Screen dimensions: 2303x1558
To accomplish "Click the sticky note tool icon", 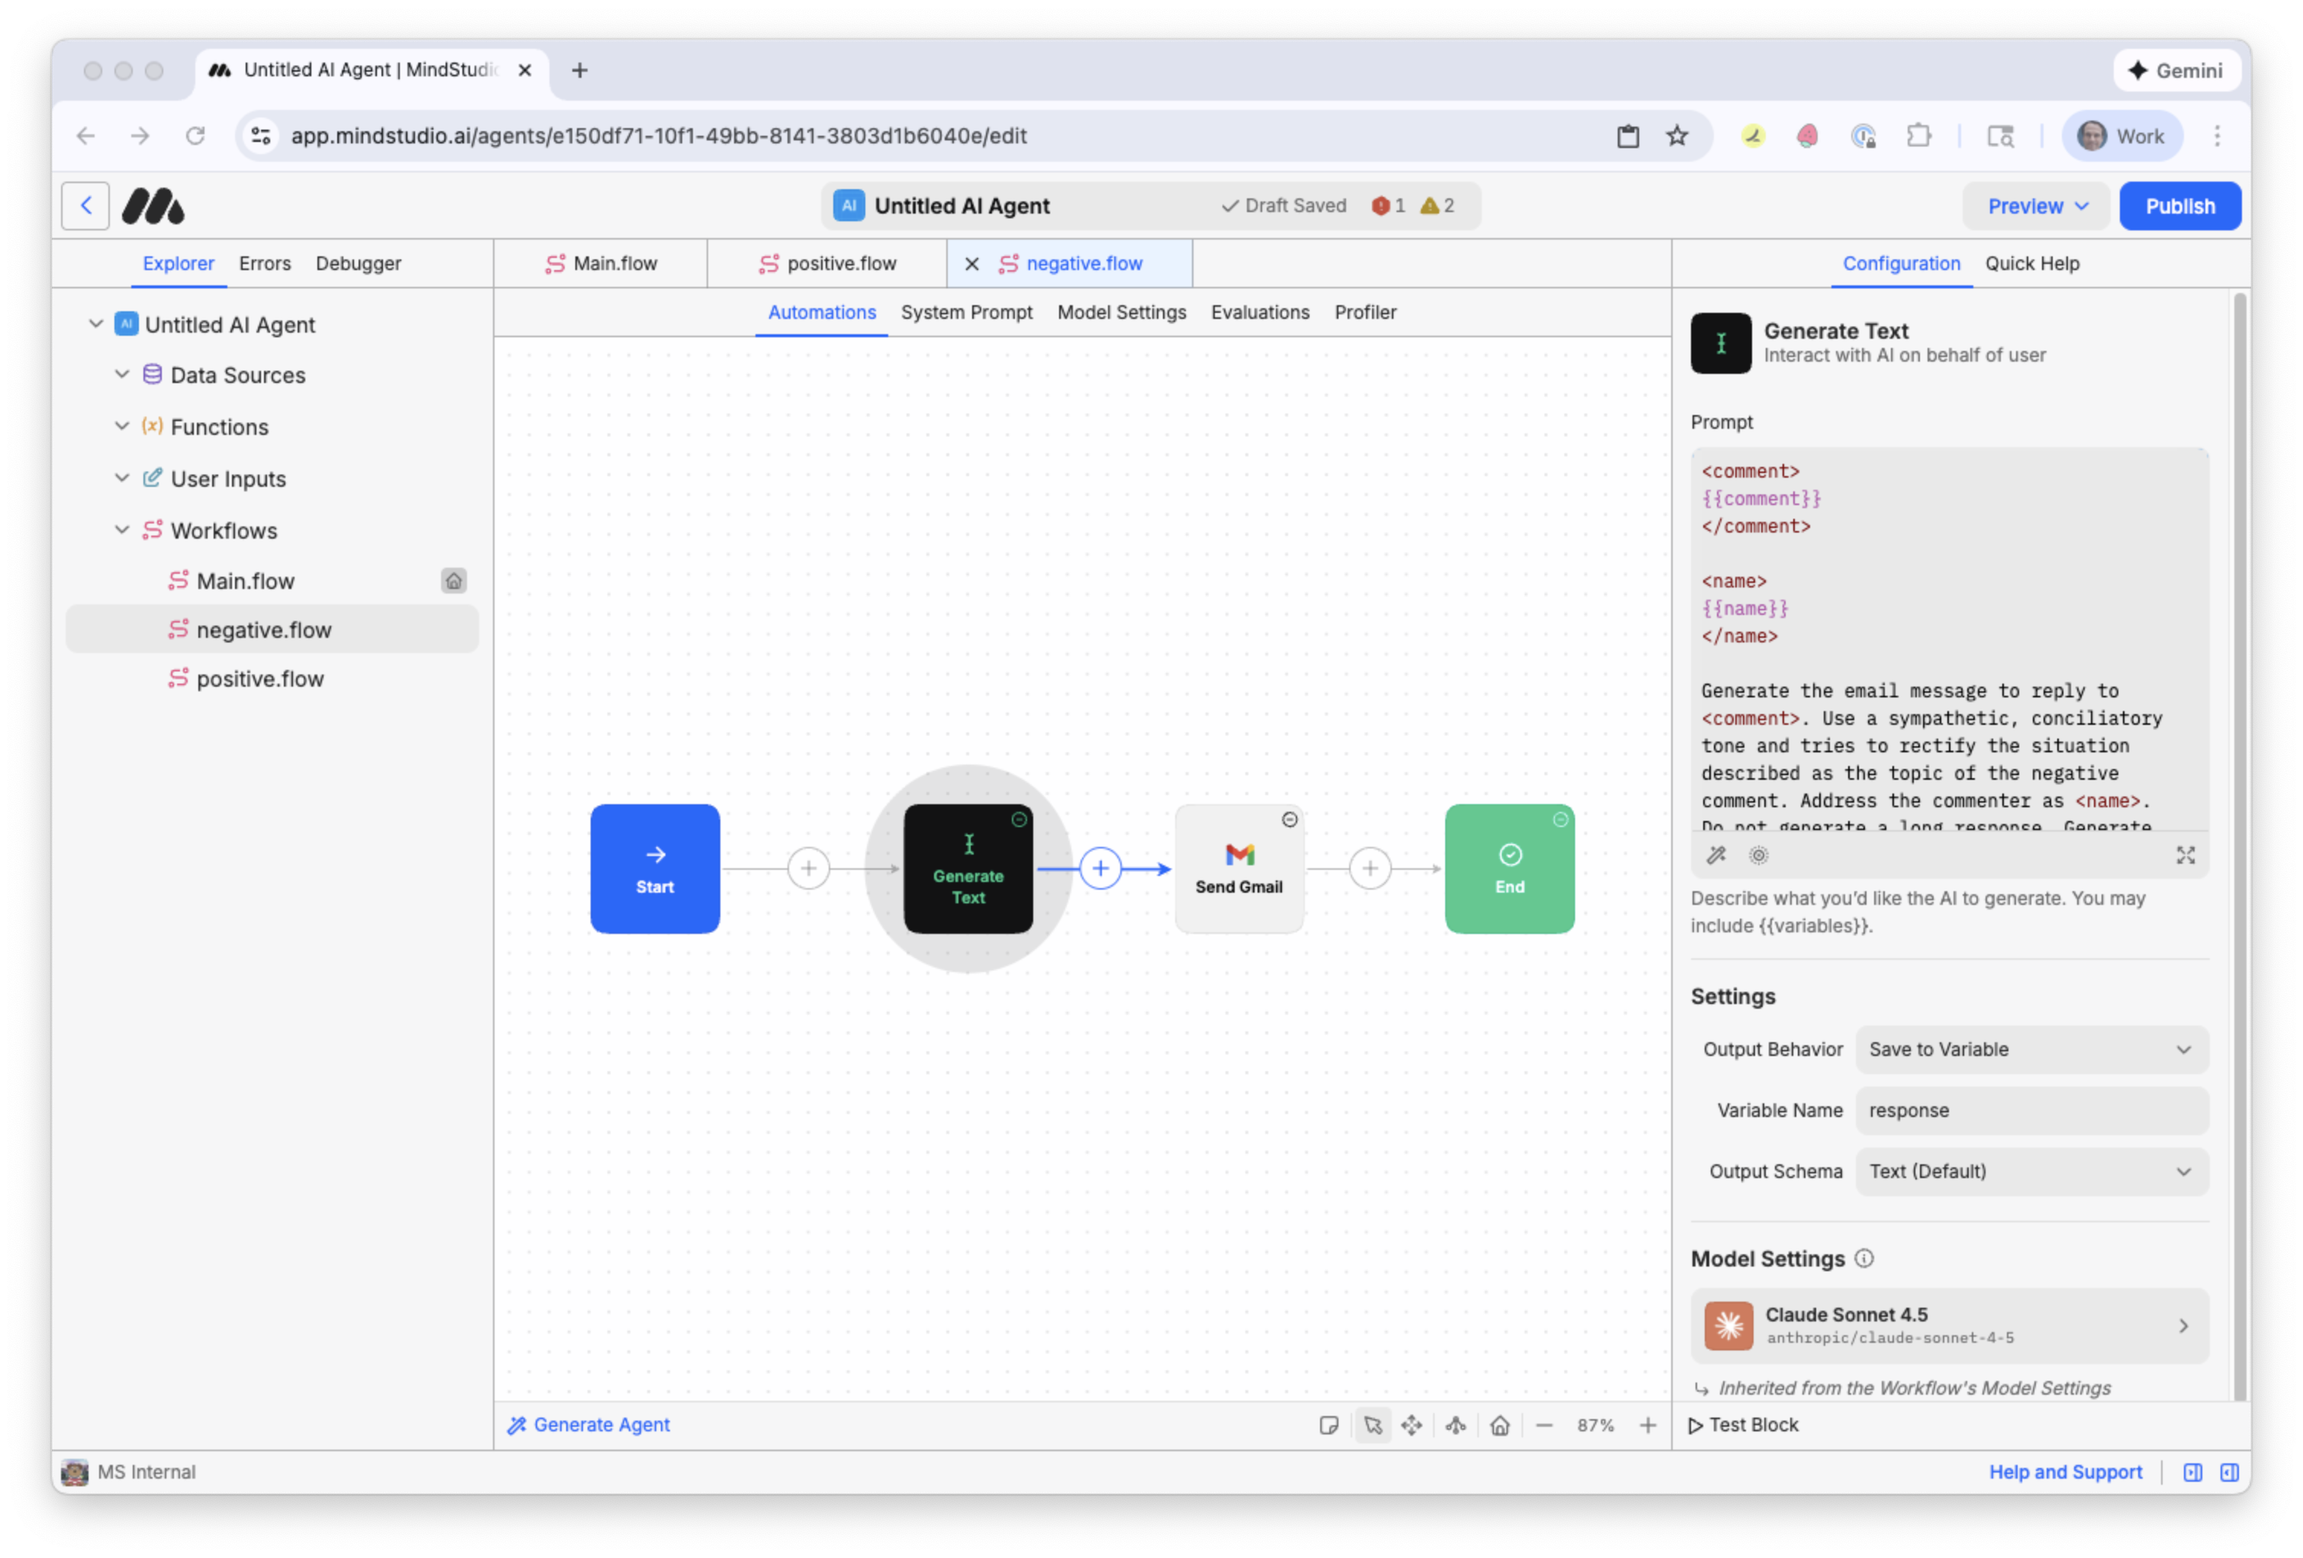I will click(x=1329, y=1425).
